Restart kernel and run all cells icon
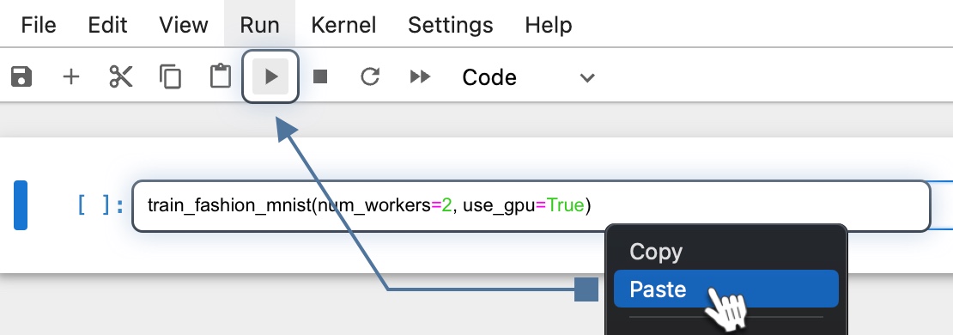 (420, 76)
